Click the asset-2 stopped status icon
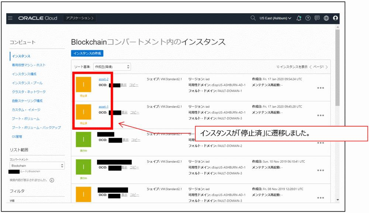Image resolution: width=369 pixels, height=213 pixels. pos(83,84)
